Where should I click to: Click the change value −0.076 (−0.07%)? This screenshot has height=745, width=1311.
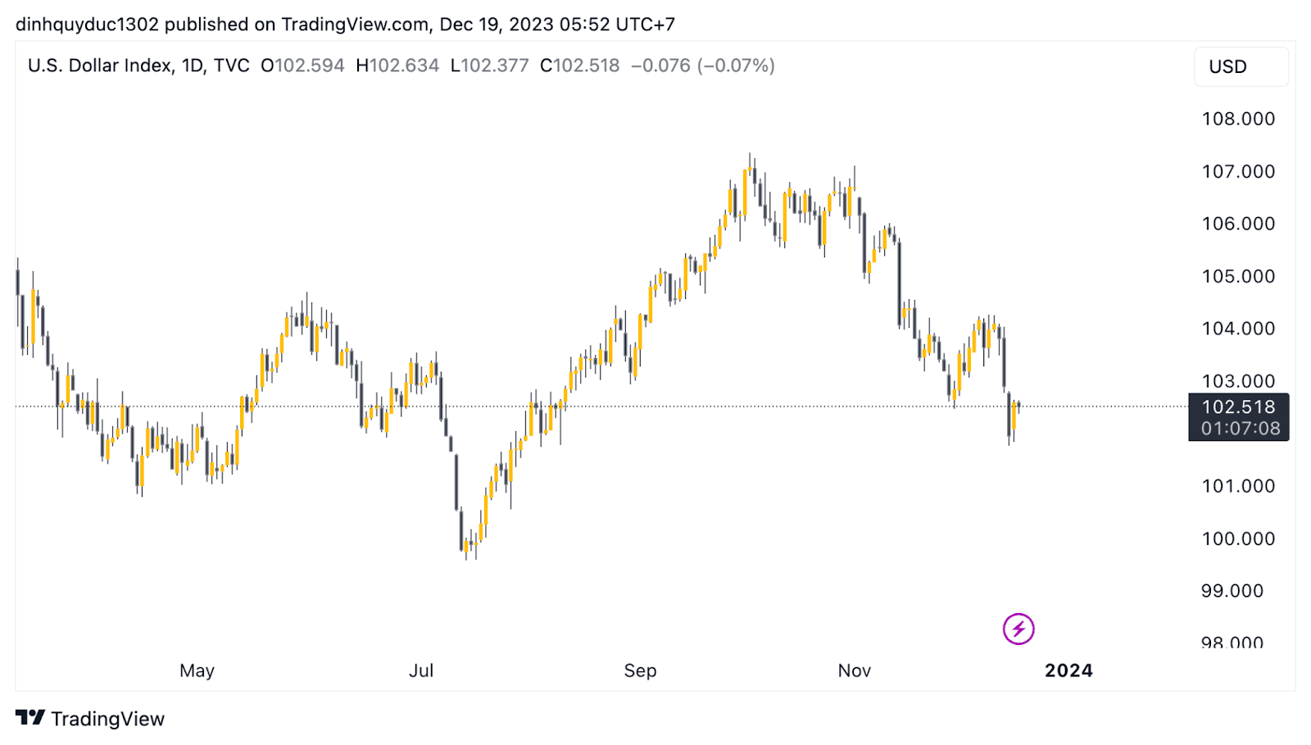point(703,66)
